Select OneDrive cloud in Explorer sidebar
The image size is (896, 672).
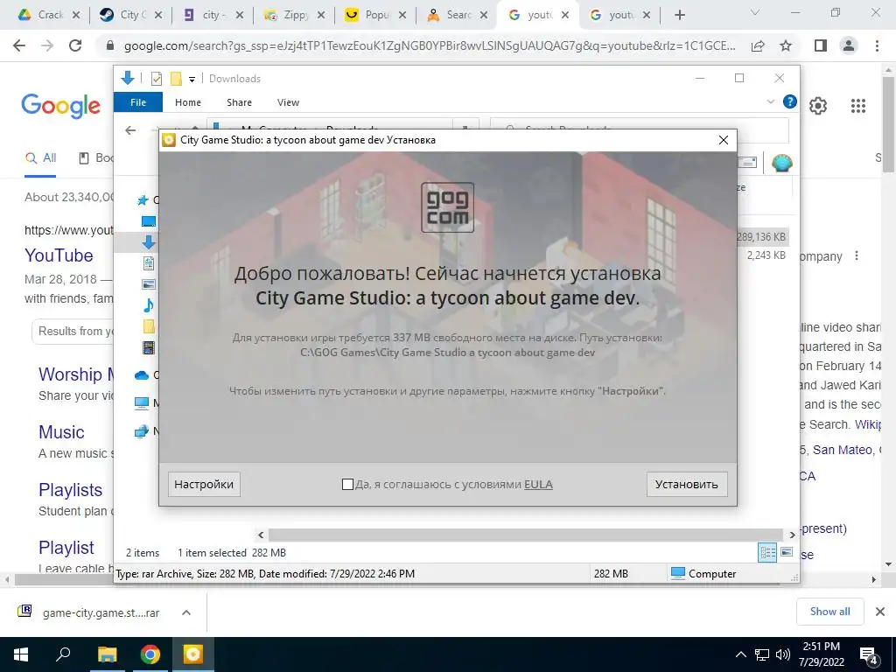pos(142,375)
